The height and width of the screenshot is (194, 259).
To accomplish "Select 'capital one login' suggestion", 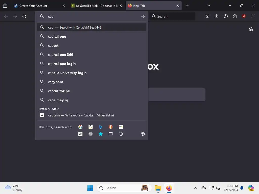I will point(92,64).
